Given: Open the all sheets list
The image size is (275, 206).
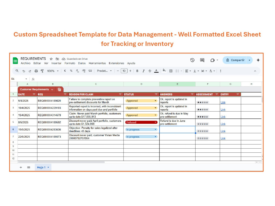Looking at the screenshot, I should [x=29, y=167].
